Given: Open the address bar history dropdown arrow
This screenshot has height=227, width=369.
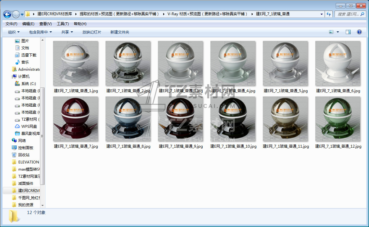Looking at the screenshot, I should [x=322, y=14].
